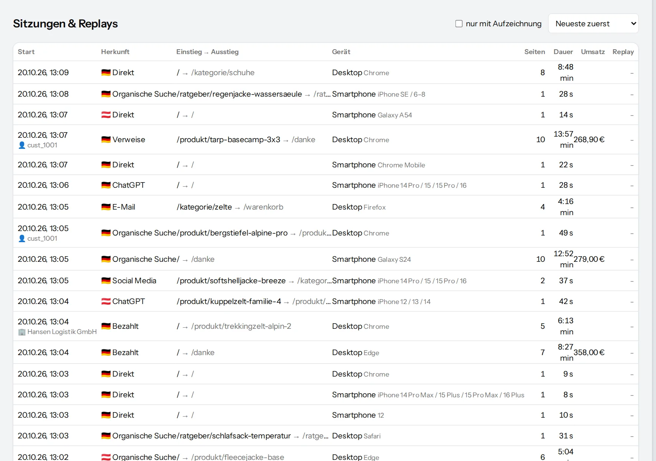Click the 'Smartphone Galaxy S24' device cell
Screen dimensions: 656x461
371,259
